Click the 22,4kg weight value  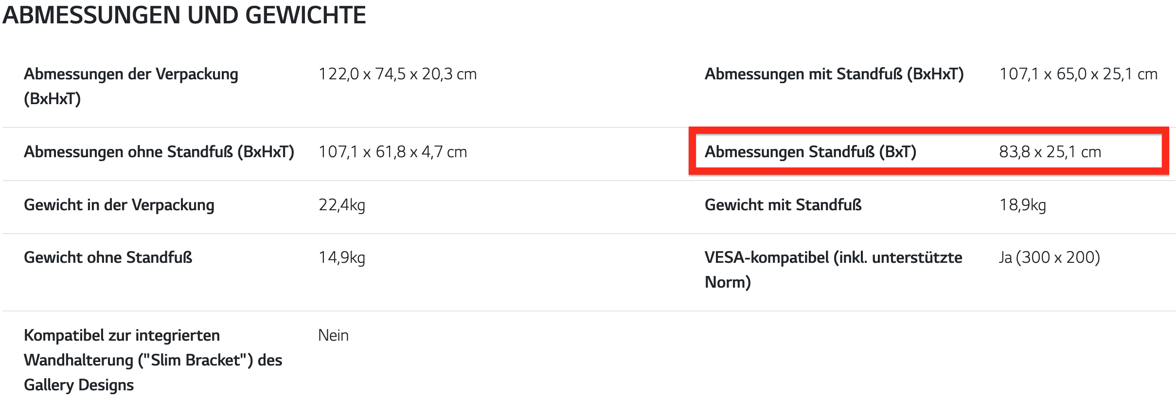point(342,205)
